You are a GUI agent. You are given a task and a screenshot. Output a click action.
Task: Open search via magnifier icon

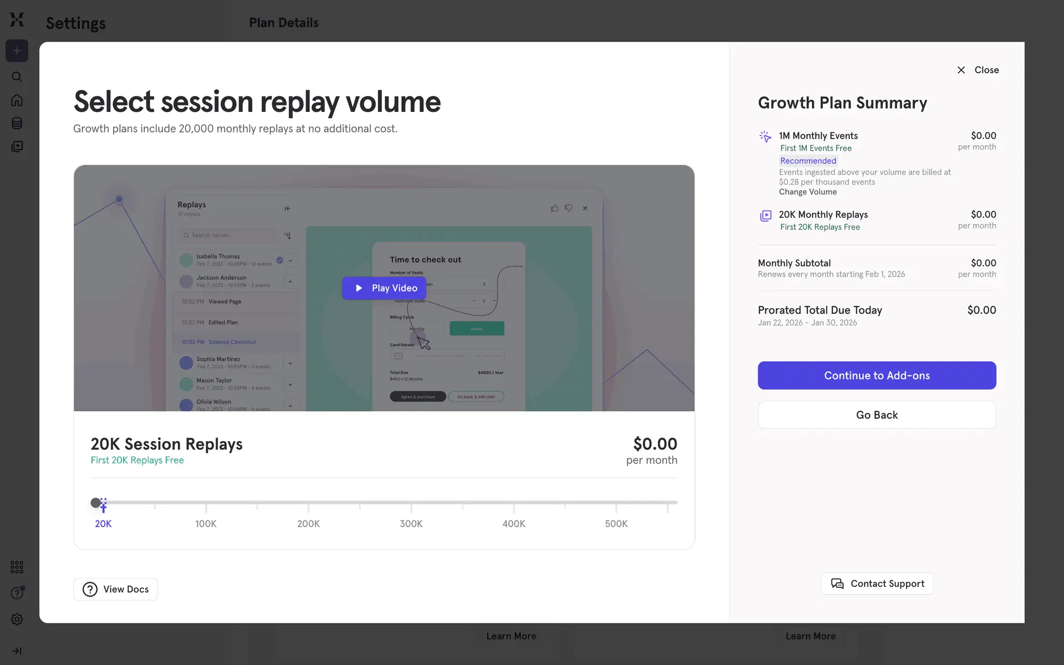pos(17,76)
